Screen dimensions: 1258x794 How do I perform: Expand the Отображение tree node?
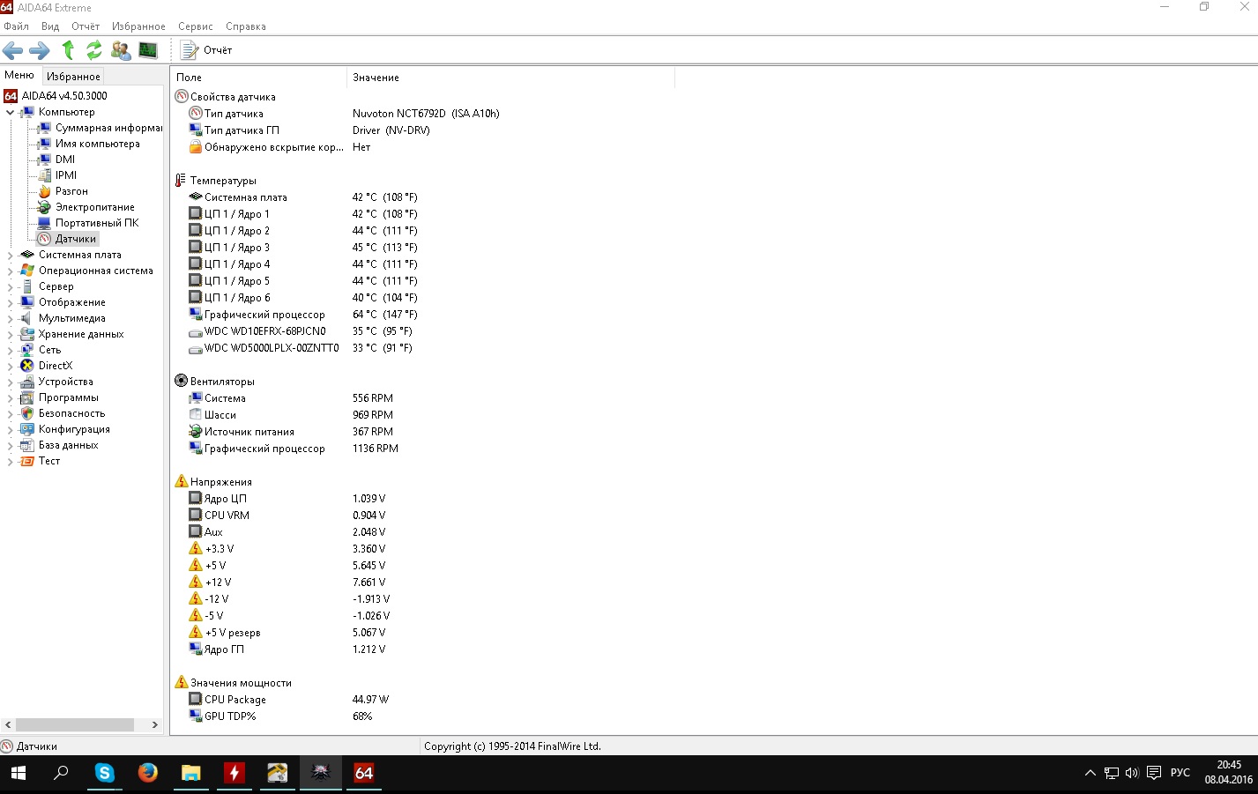tap(10, 302)
